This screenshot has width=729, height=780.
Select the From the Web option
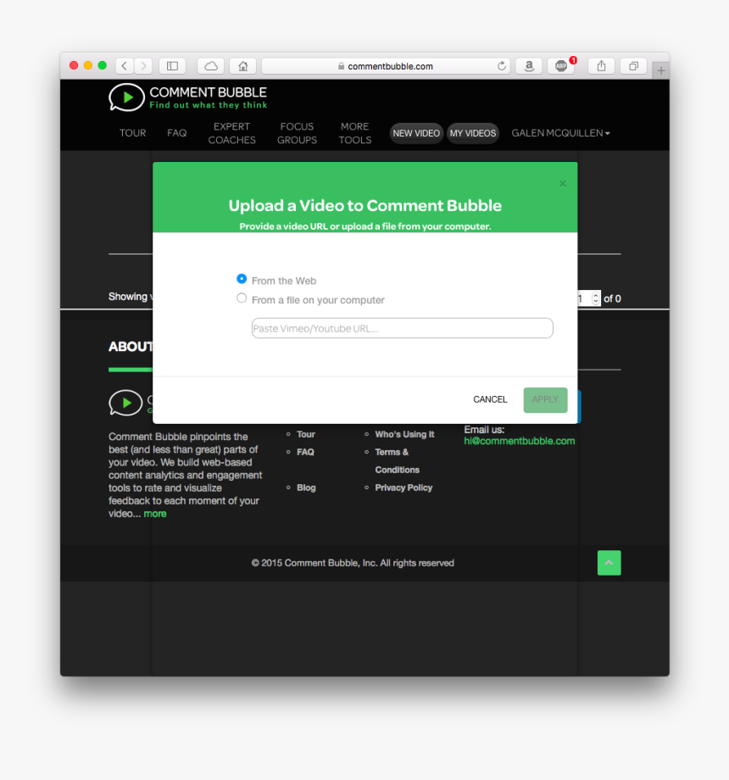click(x=242, y=278)
